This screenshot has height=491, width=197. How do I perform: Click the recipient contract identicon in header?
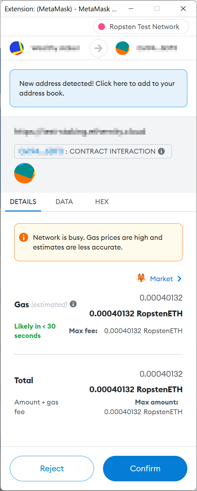122,48
